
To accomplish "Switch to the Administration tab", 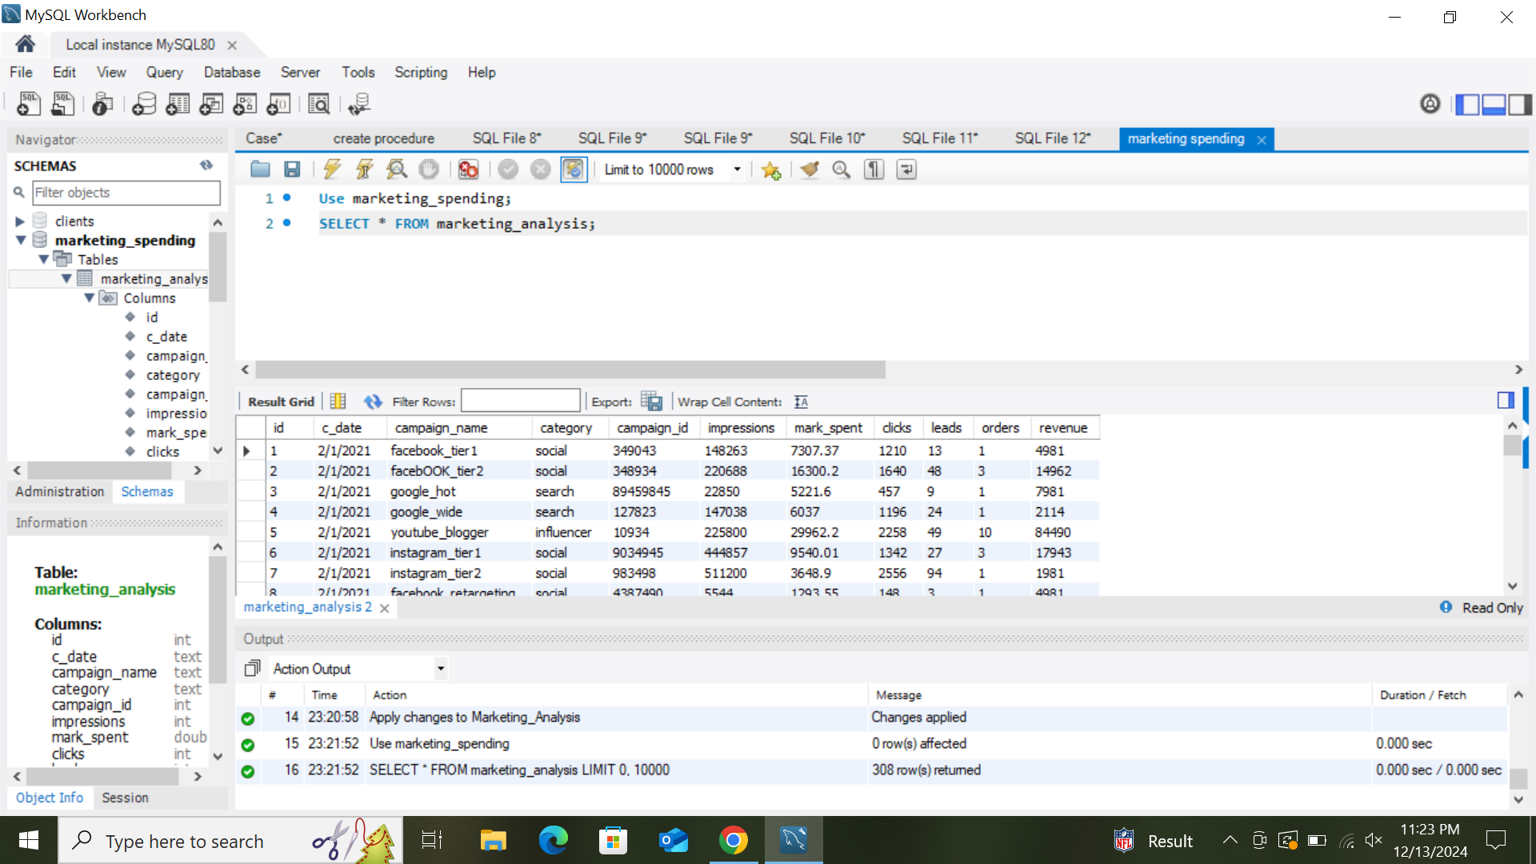I will coord(60,492).
